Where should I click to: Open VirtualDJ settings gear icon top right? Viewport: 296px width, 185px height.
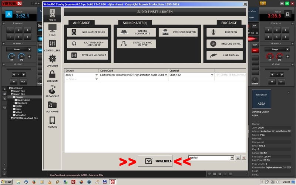pyautogui.click(x=263, y=3)
